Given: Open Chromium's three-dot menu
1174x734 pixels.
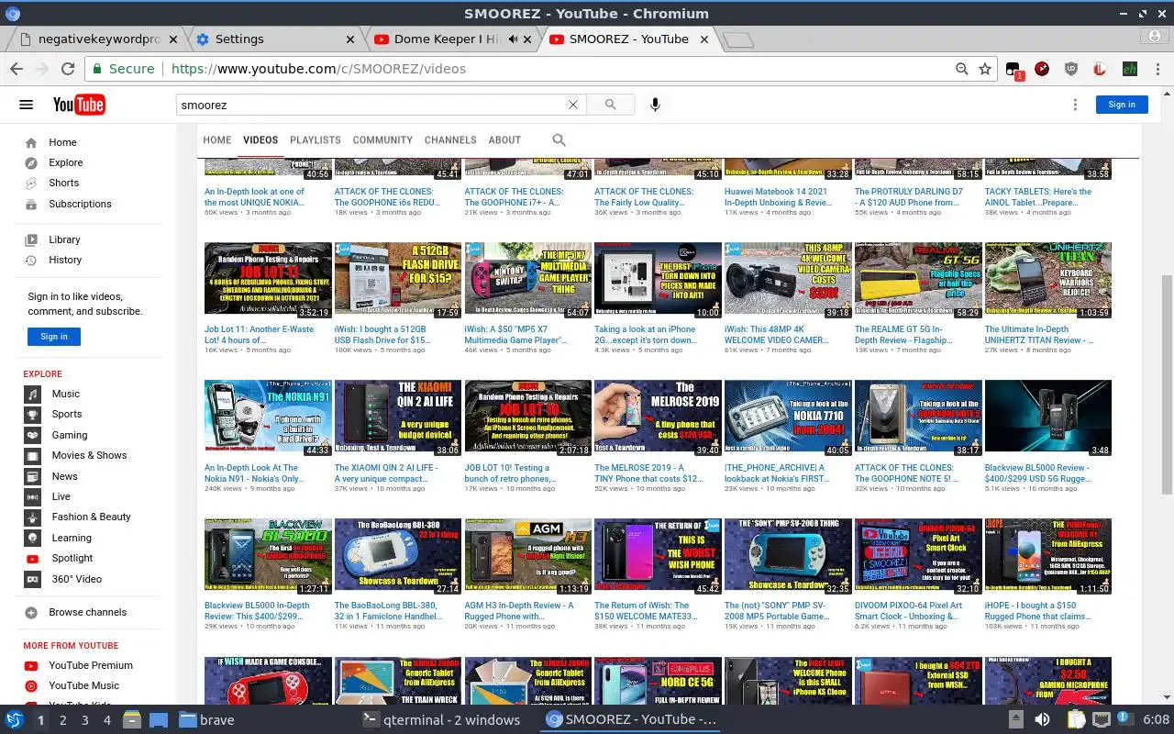Looking at the screenshot, I should coord(1156,69).
